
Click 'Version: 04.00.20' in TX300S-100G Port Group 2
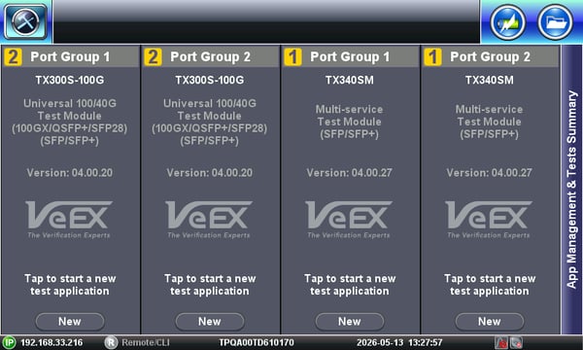[x=209, y=173]
